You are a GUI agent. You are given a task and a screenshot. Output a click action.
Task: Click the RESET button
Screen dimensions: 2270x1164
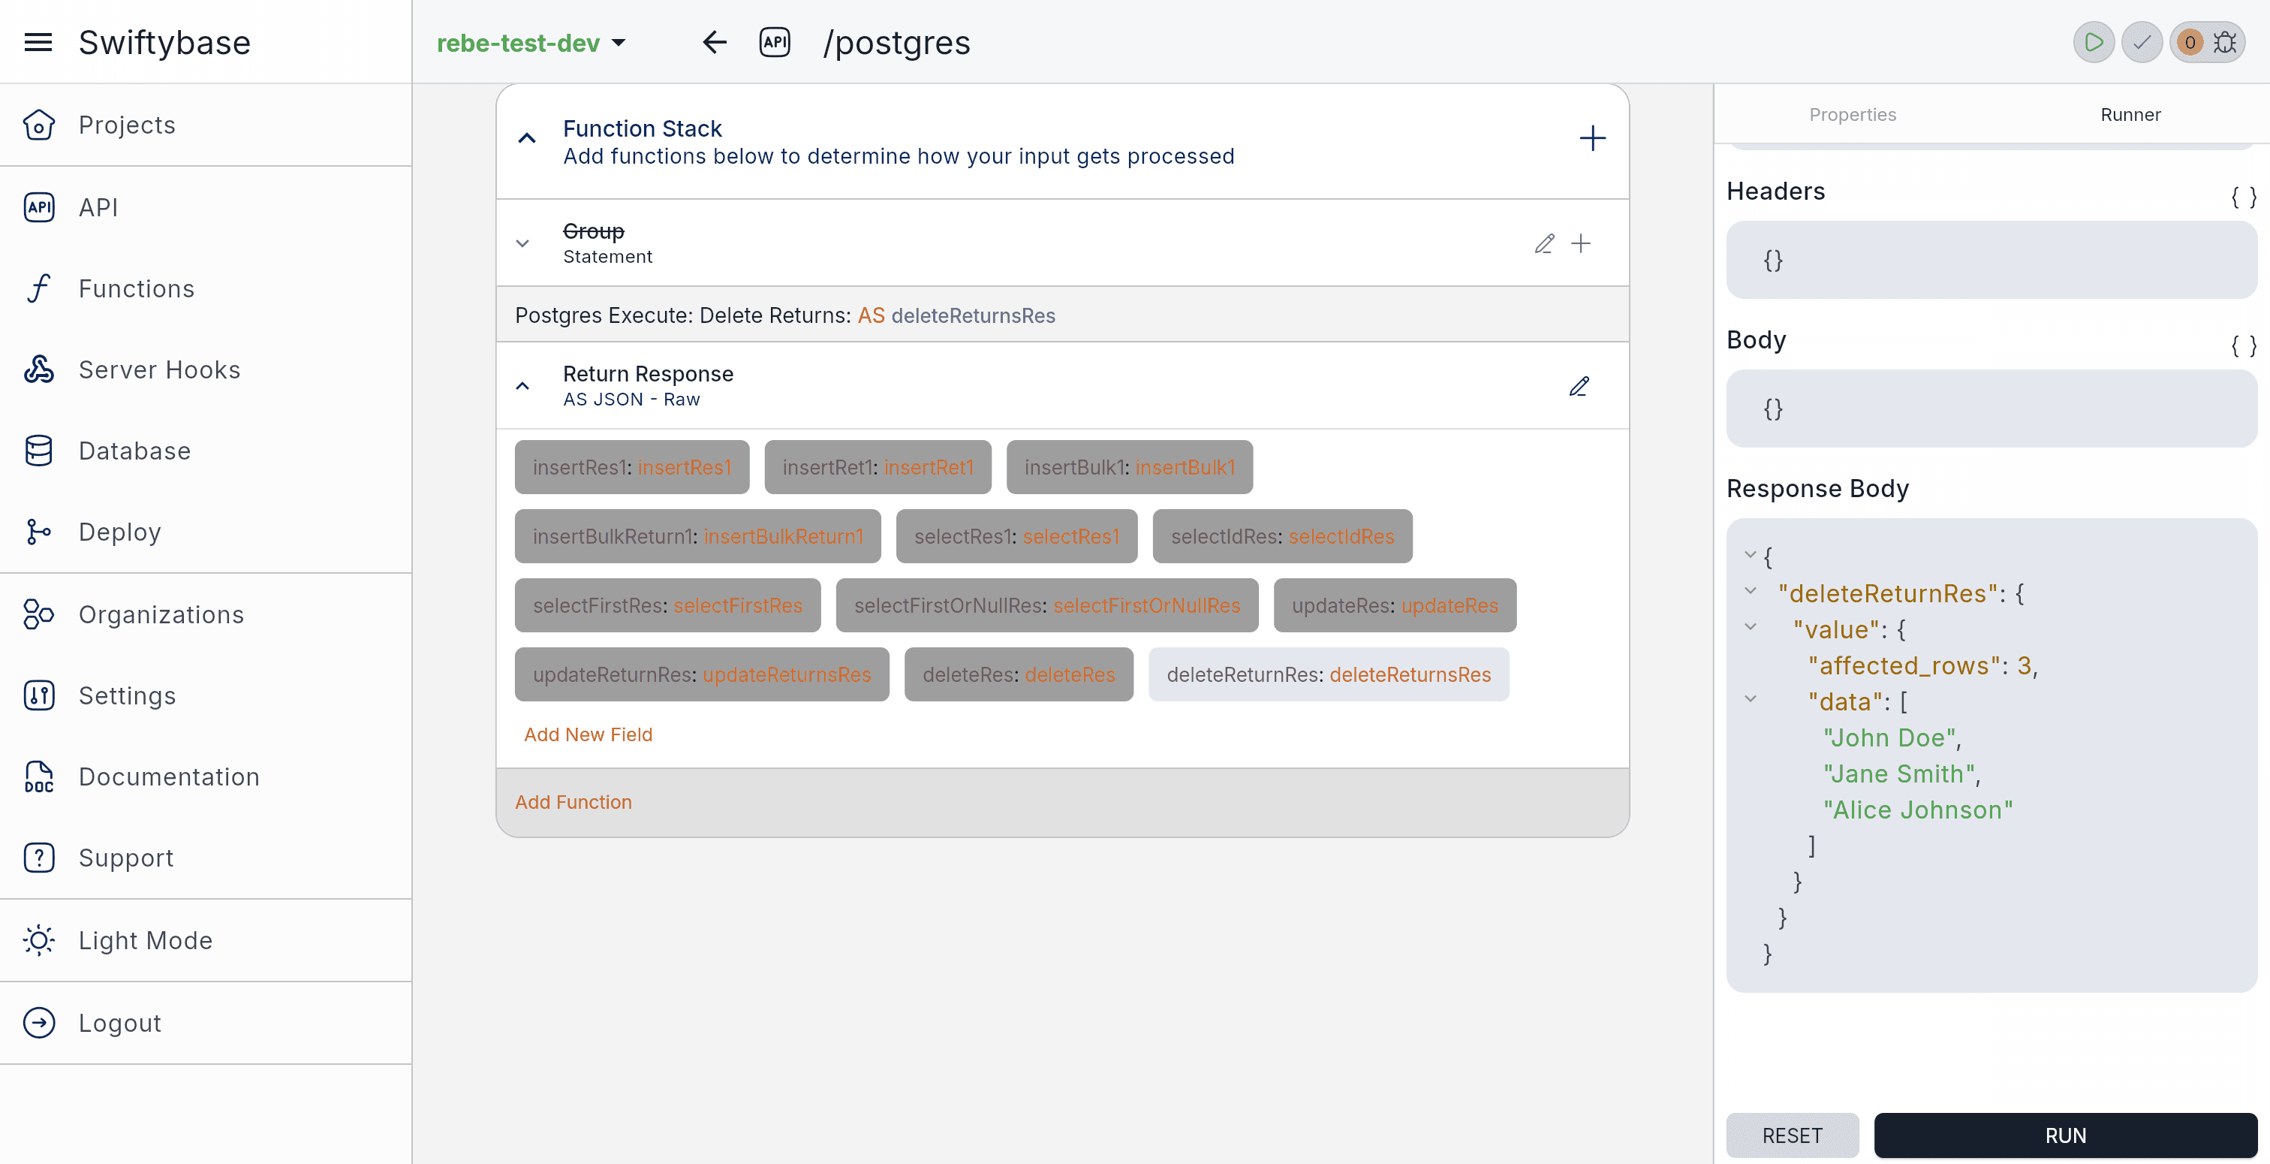[1793, 1135]
